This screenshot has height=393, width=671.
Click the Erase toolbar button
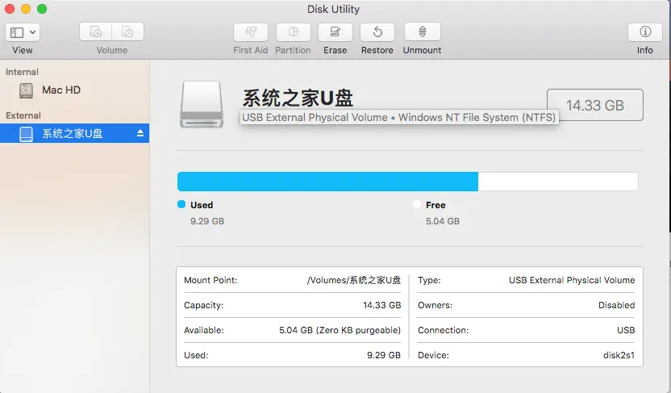click(x=335, y=31)
